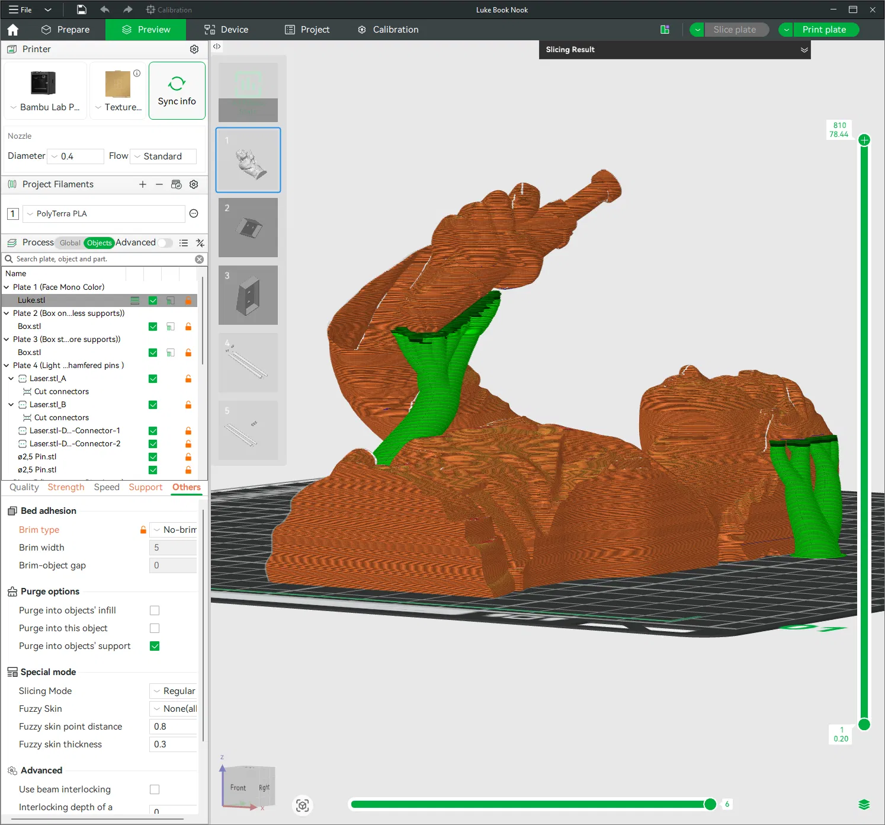Viewport: 885px width, 825px height.
Task: Click the Print plate button
Action: pyautogui.click(x=824, y=30)
